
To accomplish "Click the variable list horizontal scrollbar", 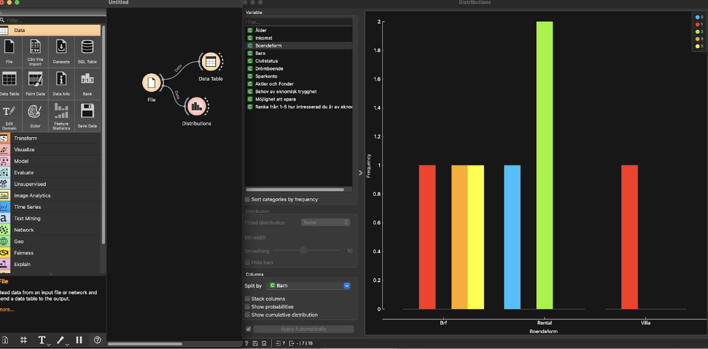I will pyautogui.click(x=294, y=190).
